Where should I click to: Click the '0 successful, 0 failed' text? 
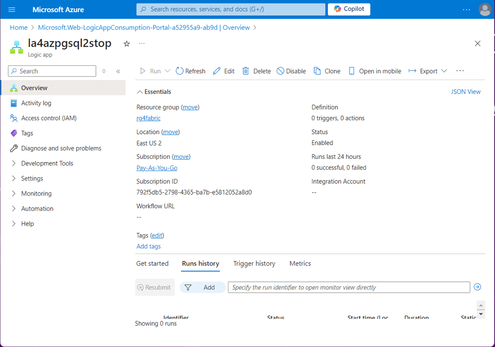click(339, 168)
